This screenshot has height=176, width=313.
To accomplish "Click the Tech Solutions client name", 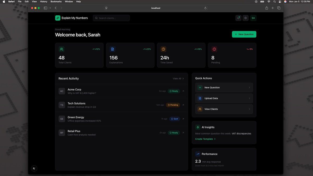I will (76, 103).
